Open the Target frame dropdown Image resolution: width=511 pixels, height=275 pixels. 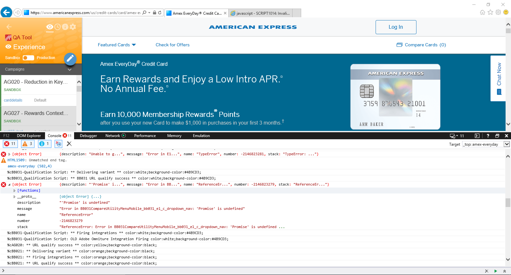coord(507,144)
